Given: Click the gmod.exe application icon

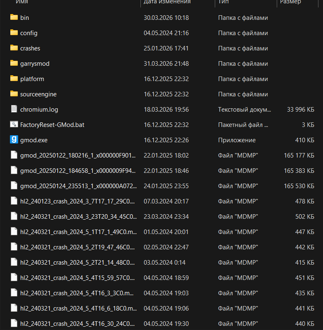Looking at the screenshot, I should tap(14, 140).
